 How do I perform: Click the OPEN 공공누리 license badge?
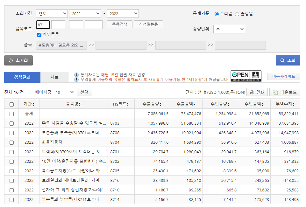coord(246,76)
